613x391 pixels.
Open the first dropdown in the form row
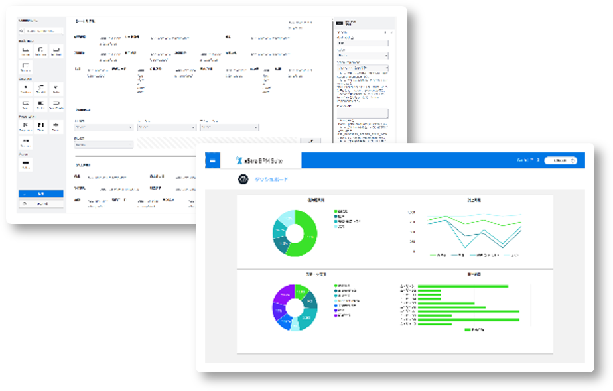[103, 127]
